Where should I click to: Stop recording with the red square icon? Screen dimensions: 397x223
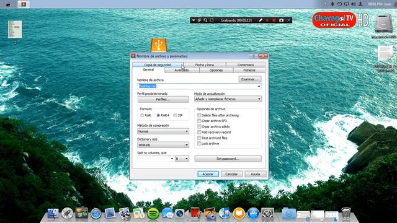(274, 20)
